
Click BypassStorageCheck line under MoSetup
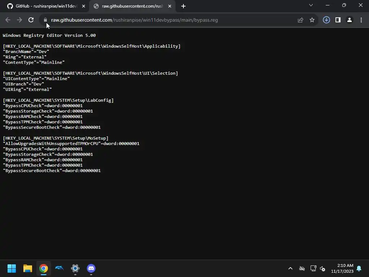(48, 154)
